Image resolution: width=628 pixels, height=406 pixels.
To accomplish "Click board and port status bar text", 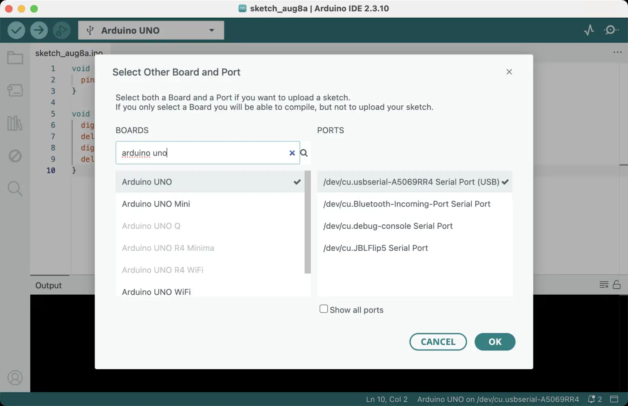I will [x=498, y=399].
